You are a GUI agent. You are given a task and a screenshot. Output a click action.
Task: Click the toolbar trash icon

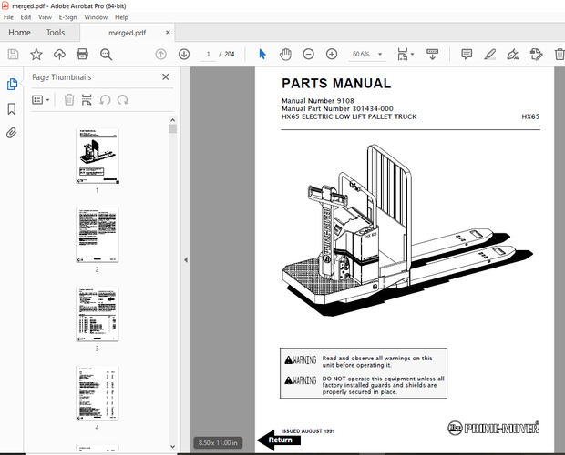[560, 55]
